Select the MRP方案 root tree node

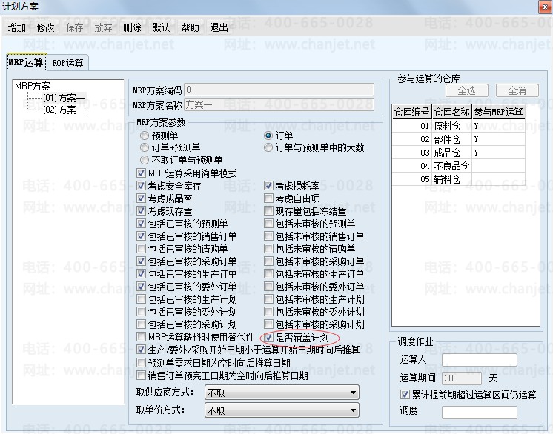[33, 86]
